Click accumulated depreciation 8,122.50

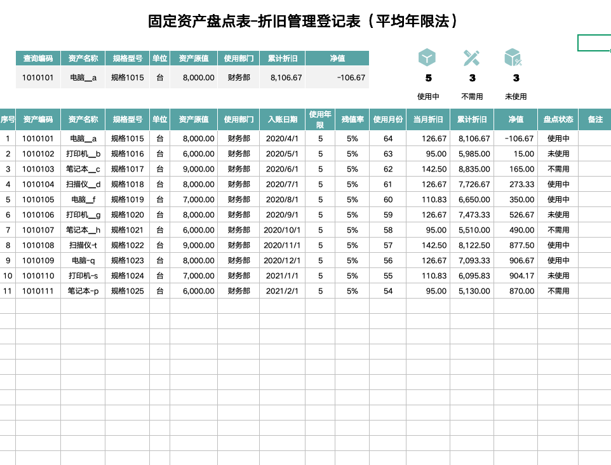coord(471,245)
